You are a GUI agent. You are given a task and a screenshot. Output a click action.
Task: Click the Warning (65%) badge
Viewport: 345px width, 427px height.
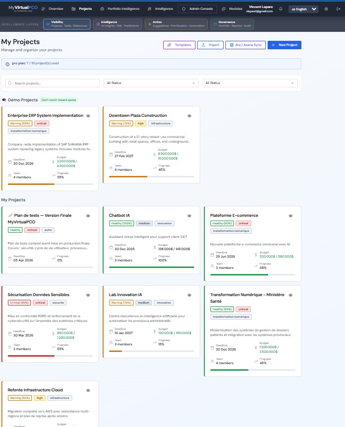(x=20, y=123)
